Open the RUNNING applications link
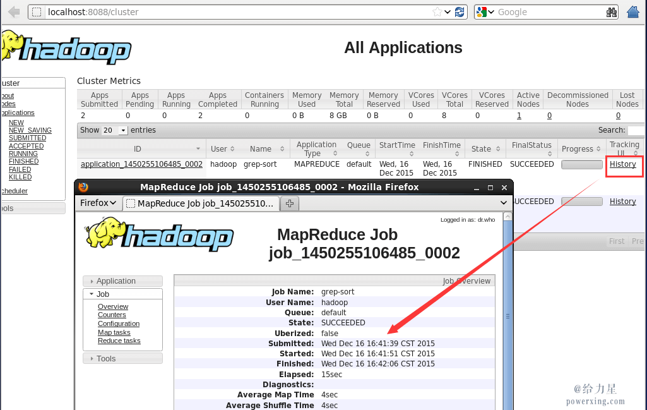This screenshot has width=647, height=410. (x=23, y=154)
